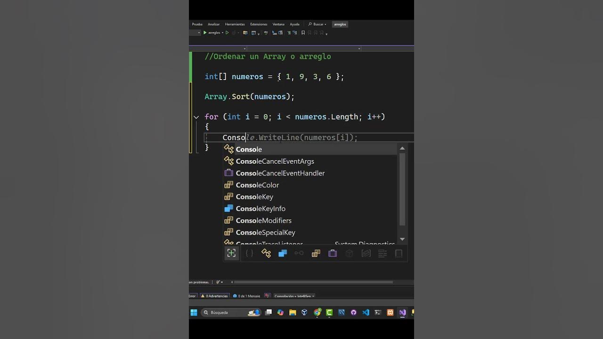Screen dimensions: 603x339
Task: Toggle the delegates filter with briefcase icon
Action: [333, 253]
